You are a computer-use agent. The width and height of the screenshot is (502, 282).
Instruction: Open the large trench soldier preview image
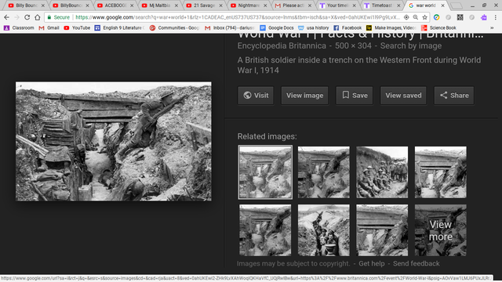(114, 141)
